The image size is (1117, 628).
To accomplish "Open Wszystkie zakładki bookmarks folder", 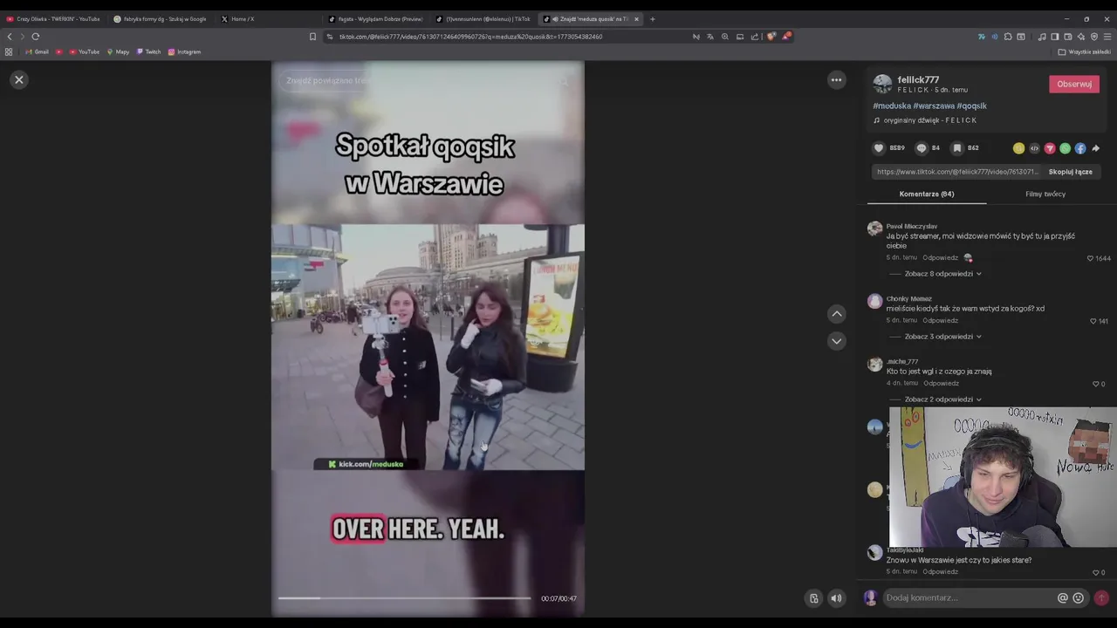I will [1085, 51].
